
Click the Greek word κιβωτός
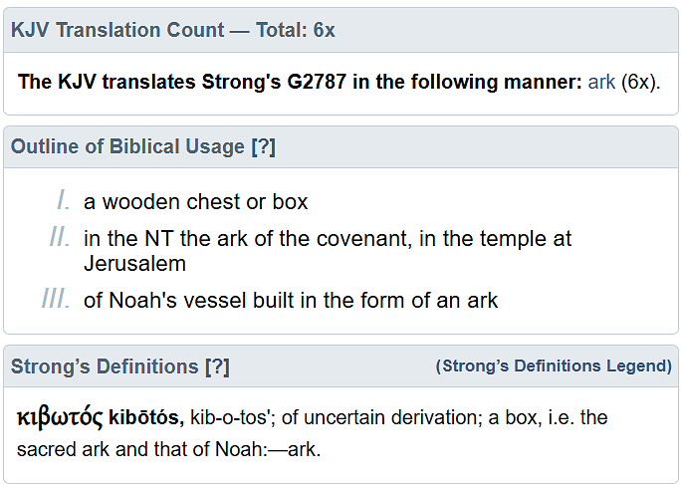60,418
